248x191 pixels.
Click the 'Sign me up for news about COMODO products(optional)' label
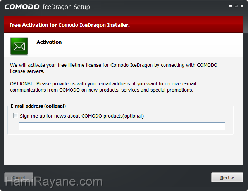(x=82, y=116)
